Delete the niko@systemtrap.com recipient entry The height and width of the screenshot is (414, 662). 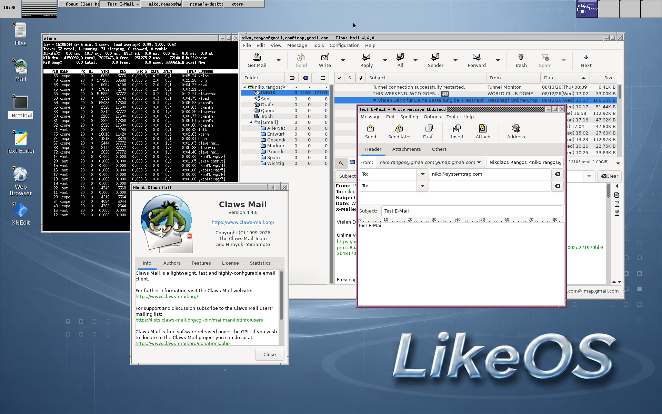click(558, 174)
